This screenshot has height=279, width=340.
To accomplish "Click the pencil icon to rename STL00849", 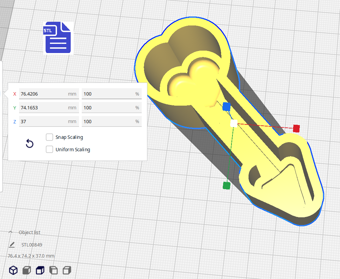I will [x=12, y=245].
